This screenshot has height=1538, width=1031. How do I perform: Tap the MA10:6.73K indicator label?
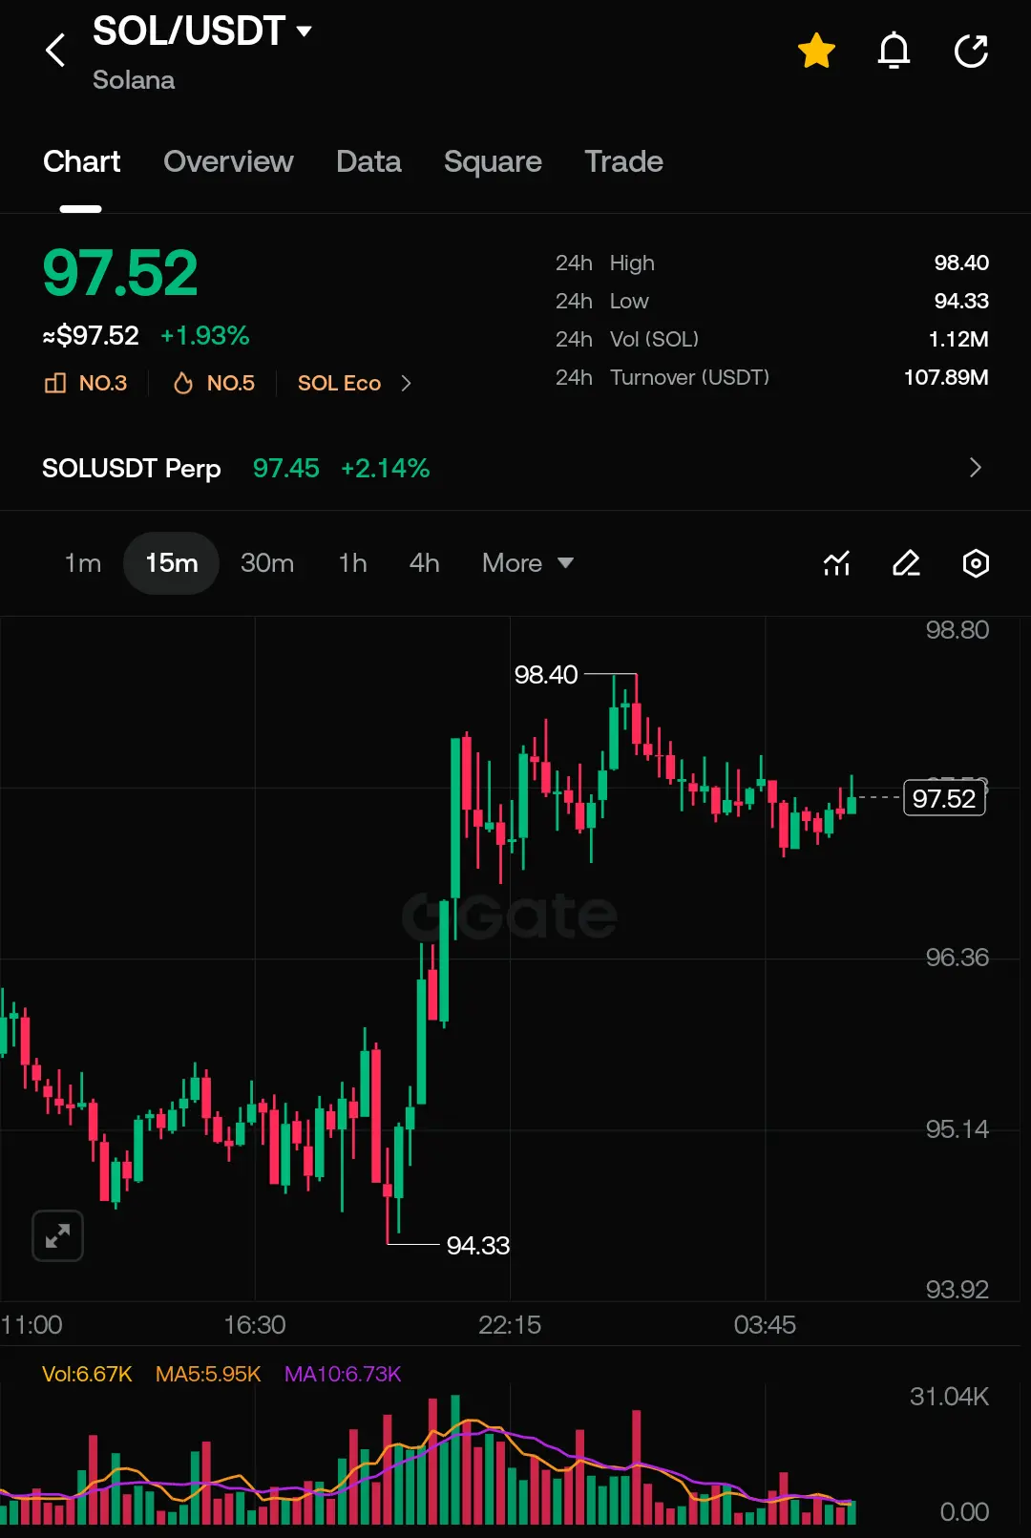coord(343,1374)
